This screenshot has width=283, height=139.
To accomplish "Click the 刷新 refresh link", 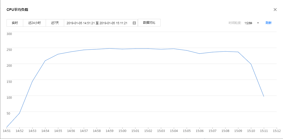I will (x=268, y=23).
